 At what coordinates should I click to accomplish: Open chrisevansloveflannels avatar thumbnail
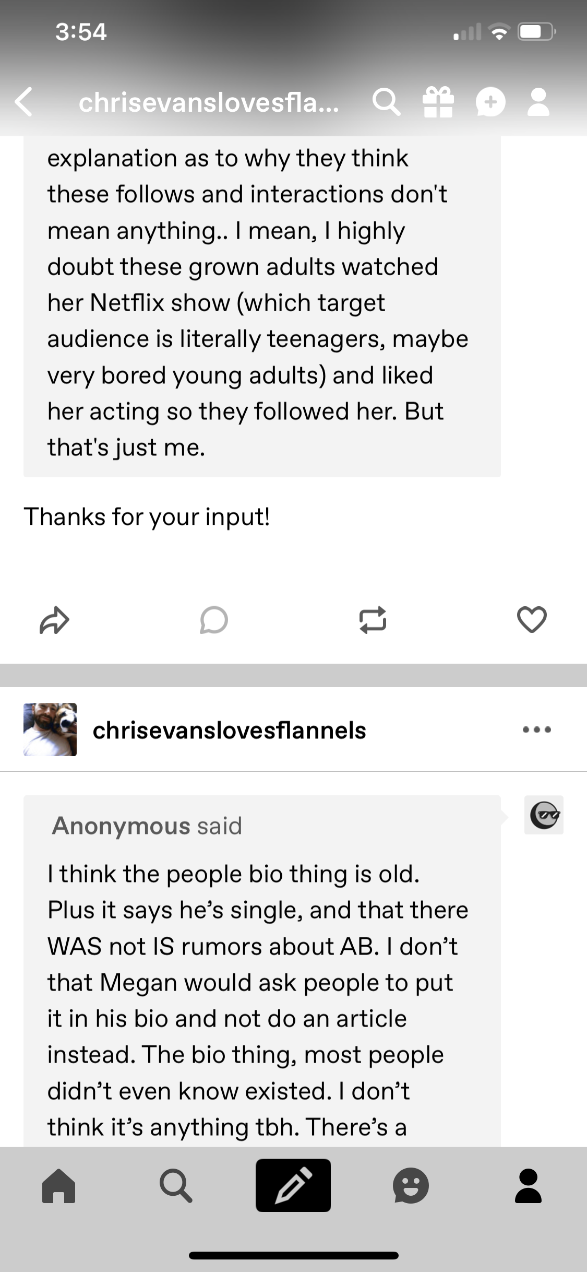tap(50, 729)
